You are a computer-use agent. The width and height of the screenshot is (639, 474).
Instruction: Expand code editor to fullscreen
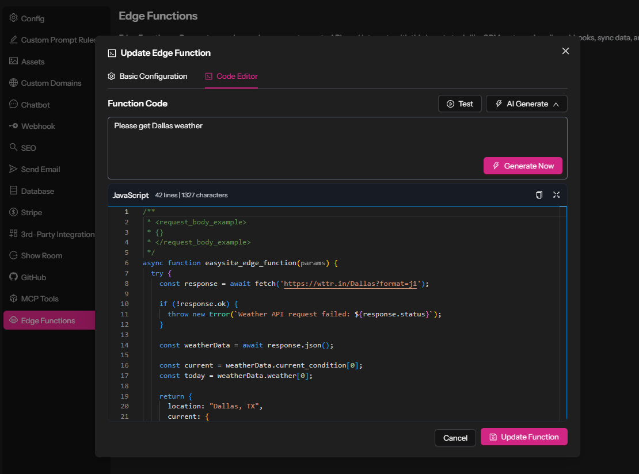click(556, 195)
